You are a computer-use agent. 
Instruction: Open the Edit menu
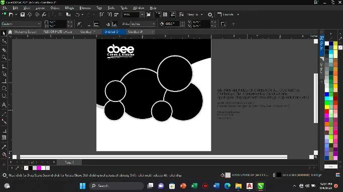pyautogui.click(x=15, y=8)
